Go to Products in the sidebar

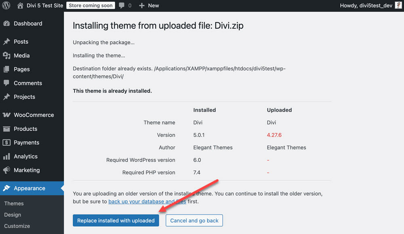25,129
